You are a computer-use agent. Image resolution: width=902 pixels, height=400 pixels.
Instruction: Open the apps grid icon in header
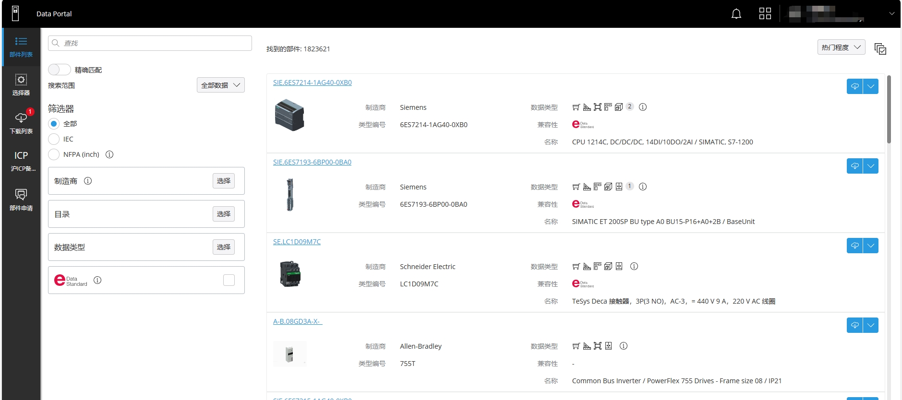[765, 14]
